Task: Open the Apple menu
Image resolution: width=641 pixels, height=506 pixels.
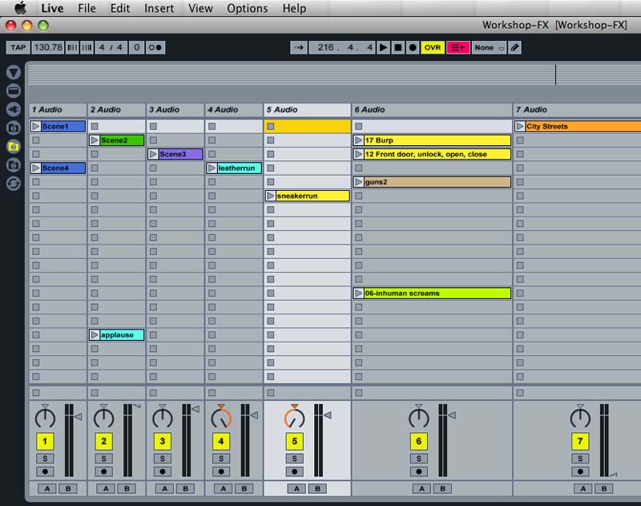Action: pos(19,8)
